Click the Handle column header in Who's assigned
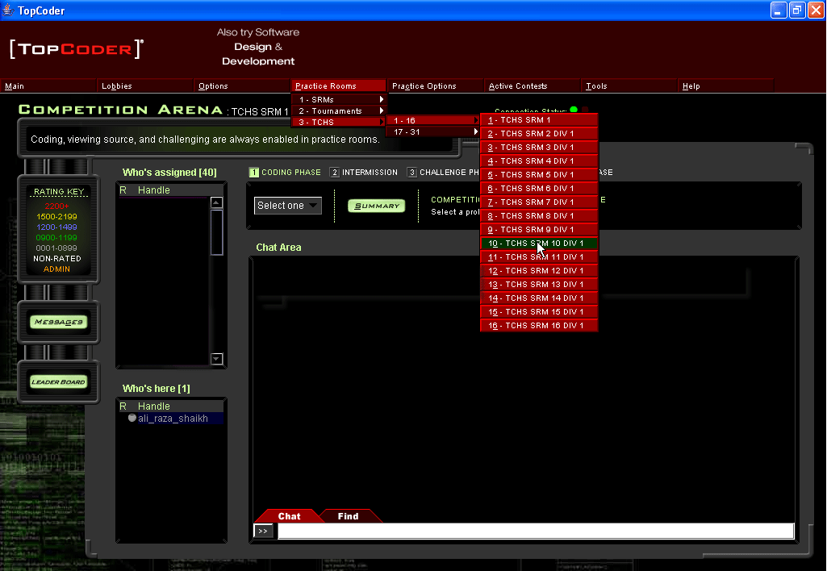 pyautogui.click(x=154, y=190)
